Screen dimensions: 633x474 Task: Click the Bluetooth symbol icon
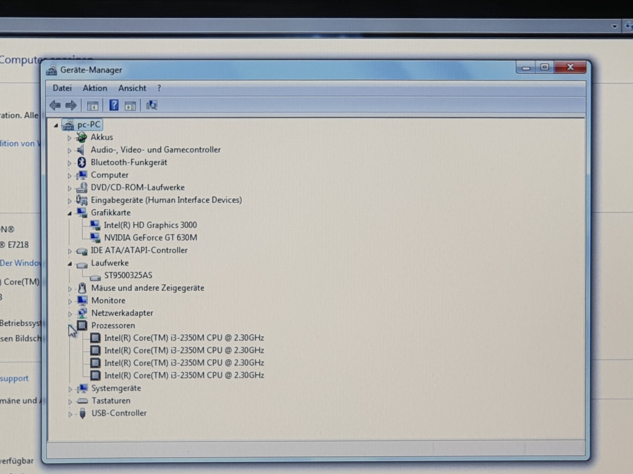[x=81, y=162]
